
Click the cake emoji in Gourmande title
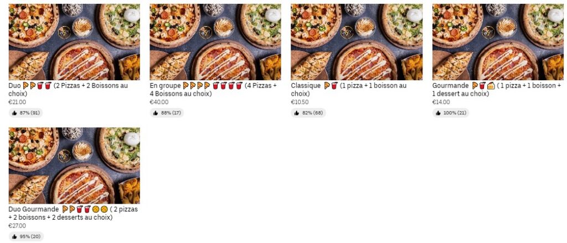tap(491, 86)
